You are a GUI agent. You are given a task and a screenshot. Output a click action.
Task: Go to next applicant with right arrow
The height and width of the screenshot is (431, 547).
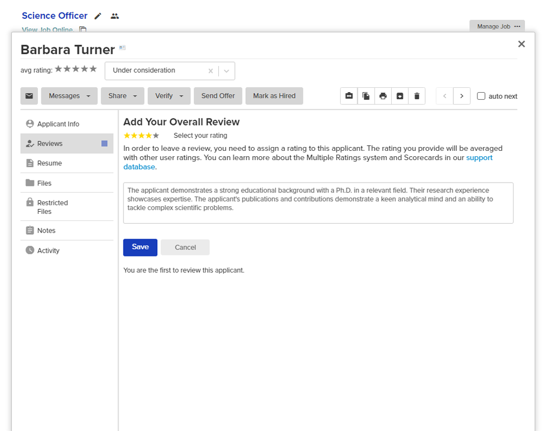pyautogui.click(x=462, y=96)
